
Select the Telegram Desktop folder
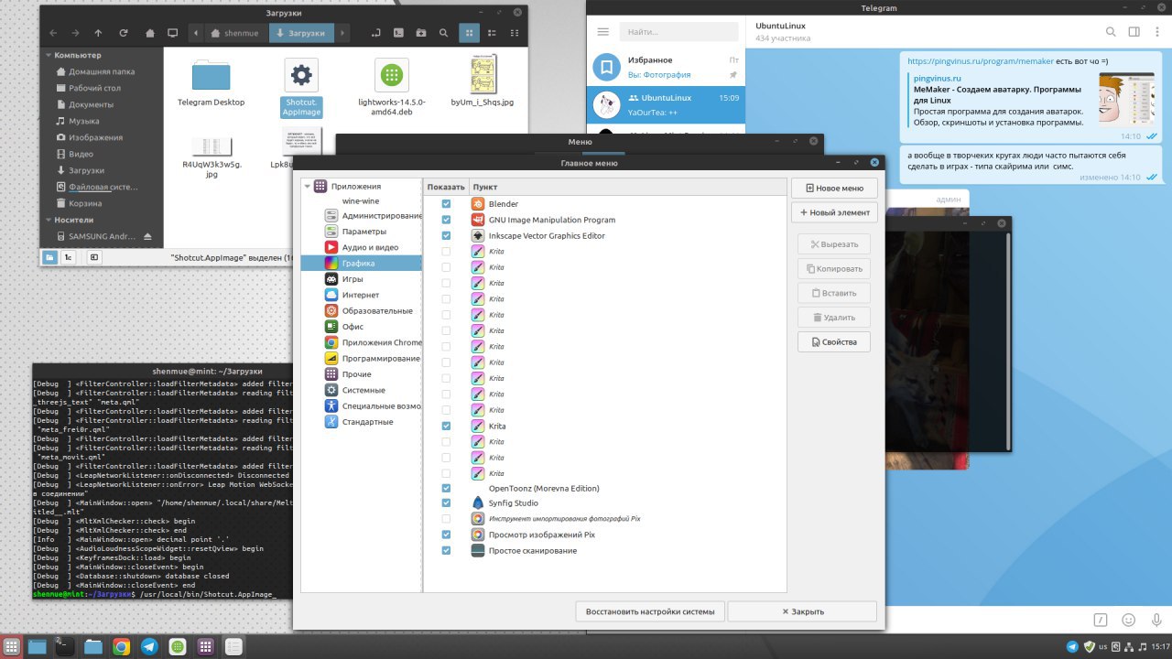(x=212, y=83)
